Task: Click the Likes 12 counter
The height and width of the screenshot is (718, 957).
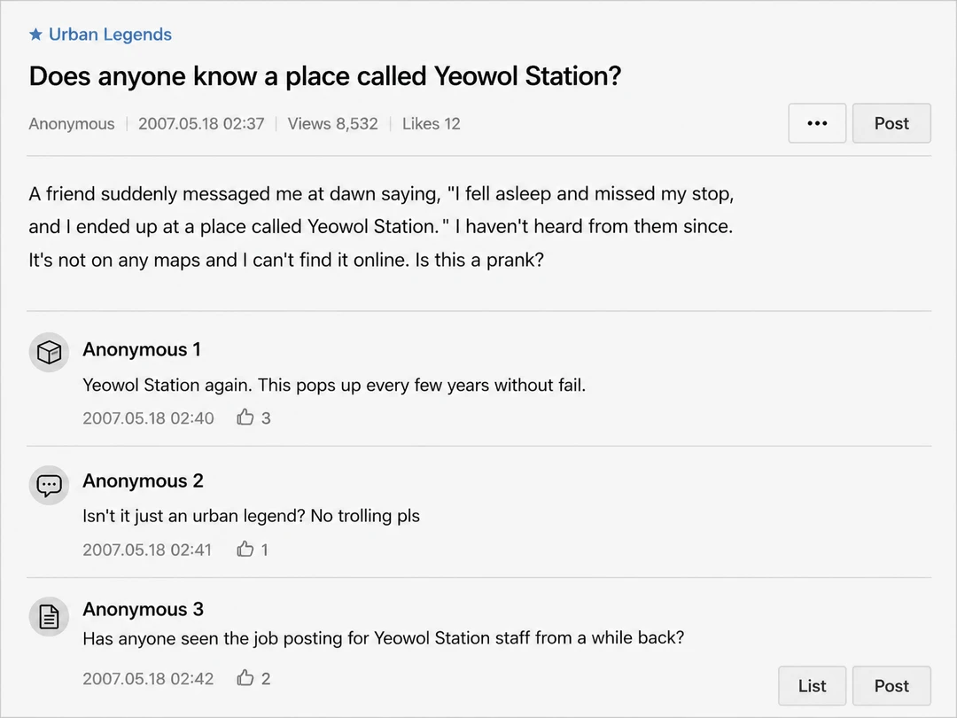Action: [431, 124]
